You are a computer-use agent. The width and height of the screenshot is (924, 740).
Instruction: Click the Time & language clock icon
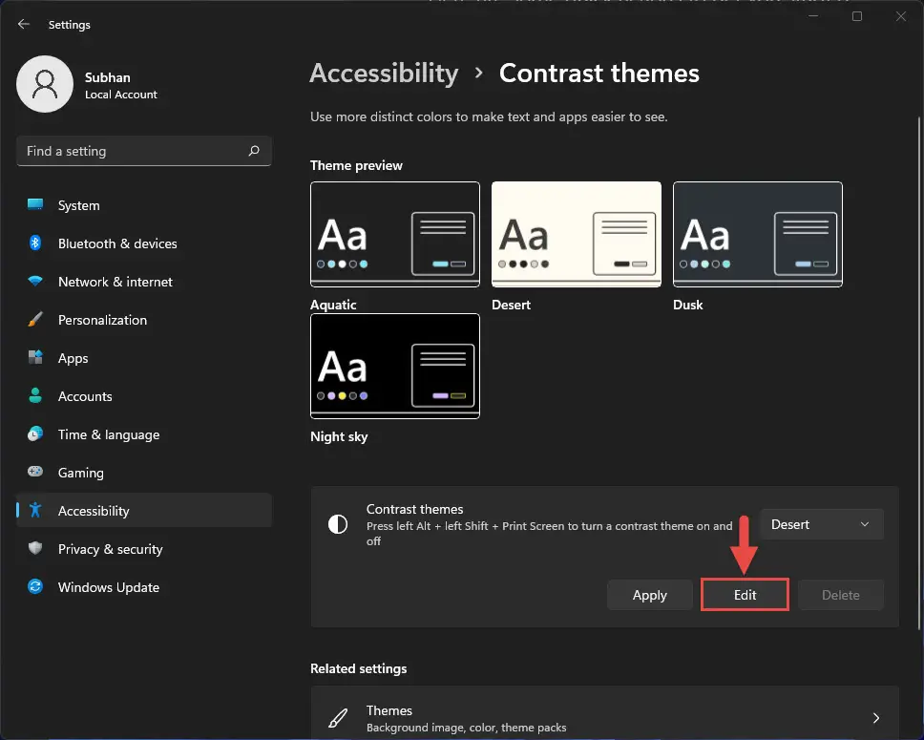pos(35,434)
